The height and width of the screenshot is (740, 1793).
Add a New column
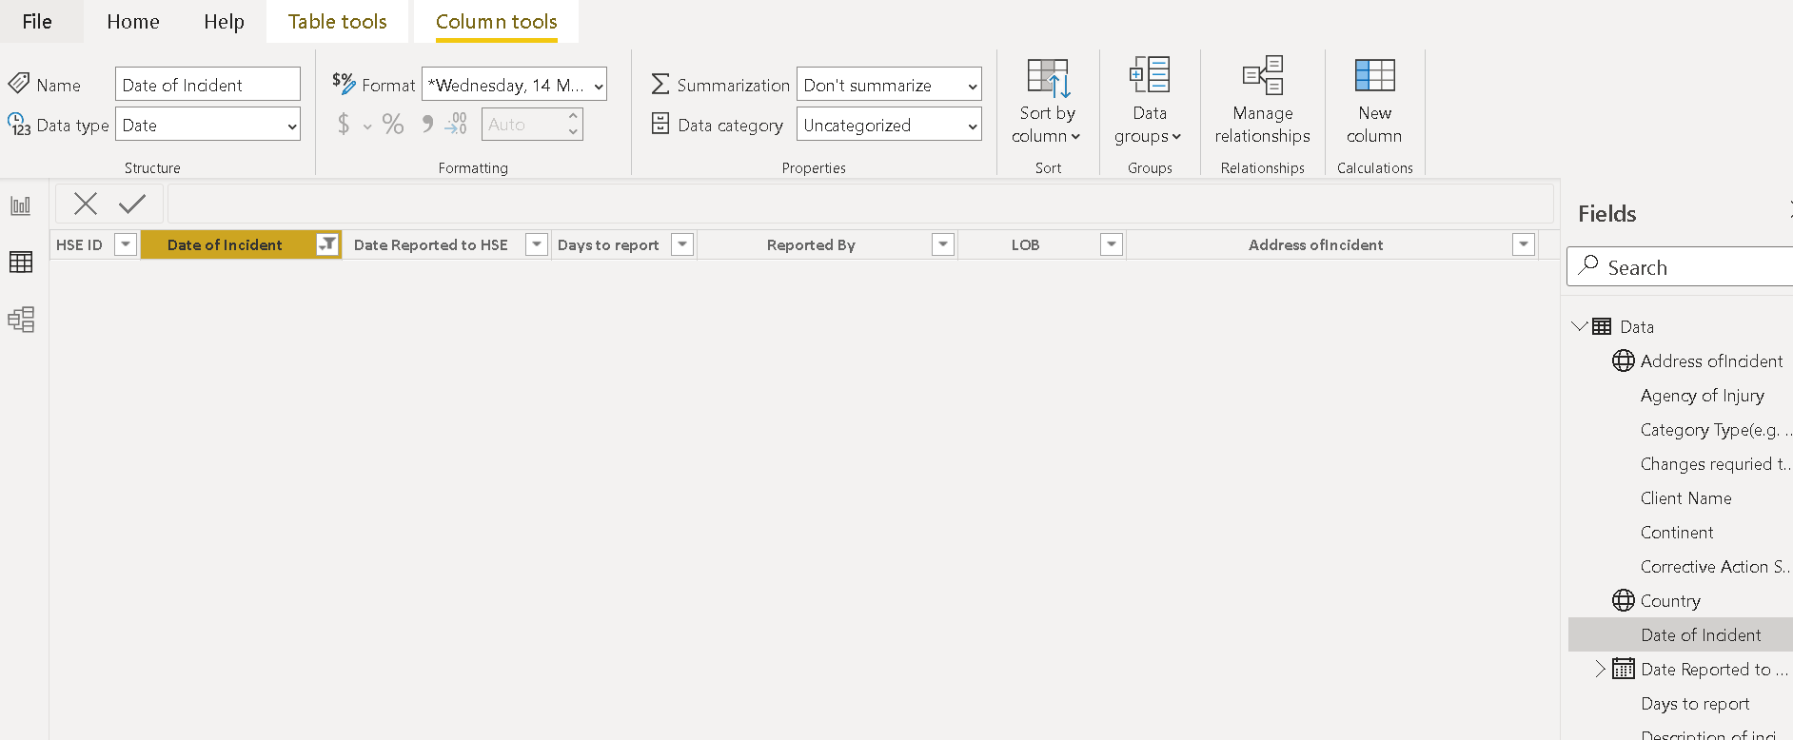(1374, 101)
